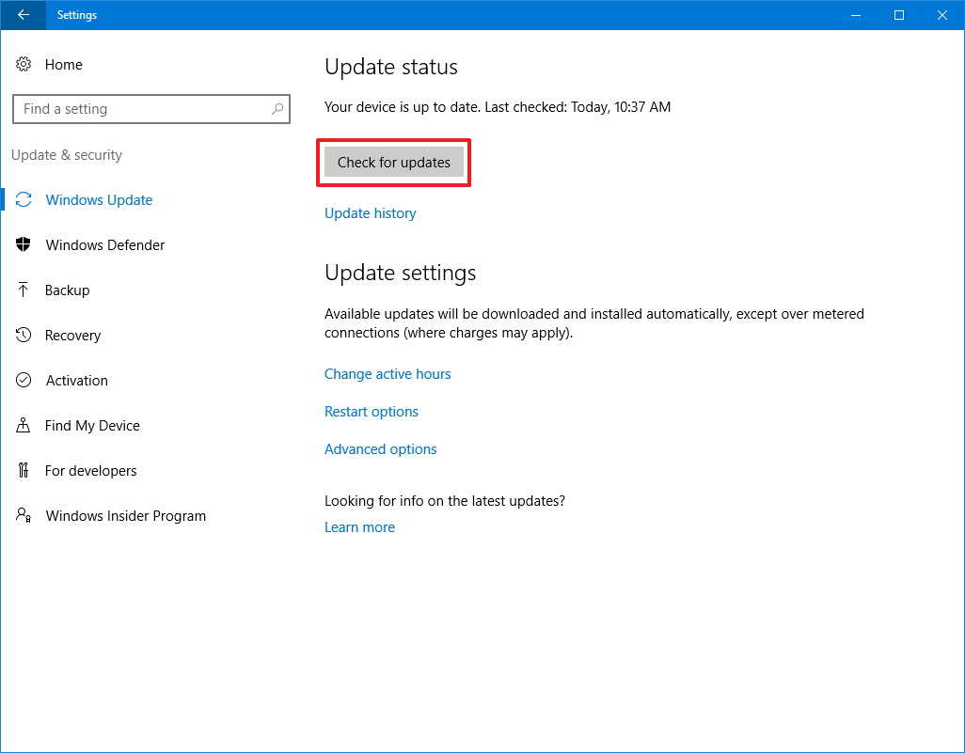The height and width of the screenshot is (753, 965).
Task: Click the Activation checkmark circle icon
Action: (24, 380)
